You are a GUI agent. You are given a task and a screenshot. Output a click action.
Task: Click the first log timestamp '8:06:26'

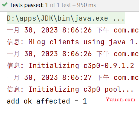[77, 30]
